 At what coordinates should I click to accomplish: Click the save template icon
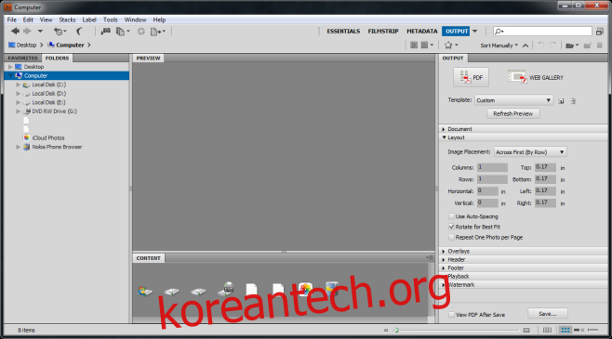click(561, 101)
